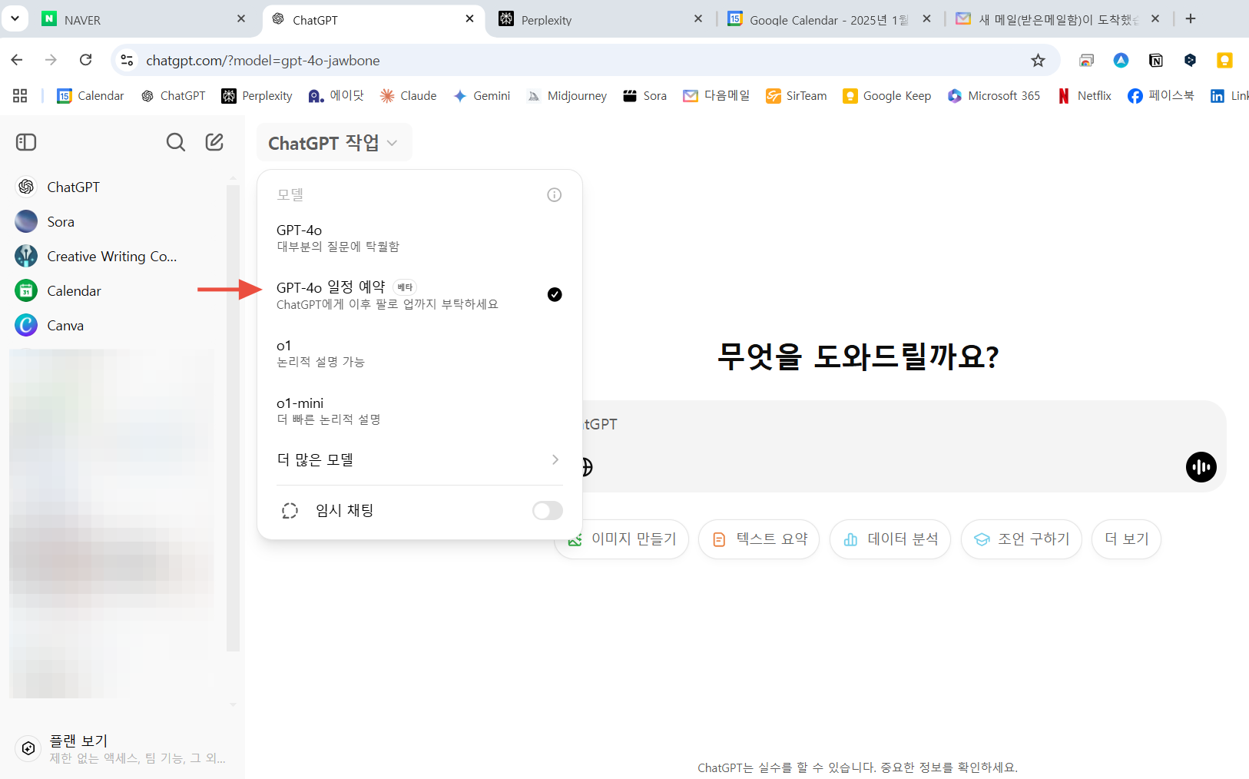Open the Gemini bookmark

[x=482, y=96]
